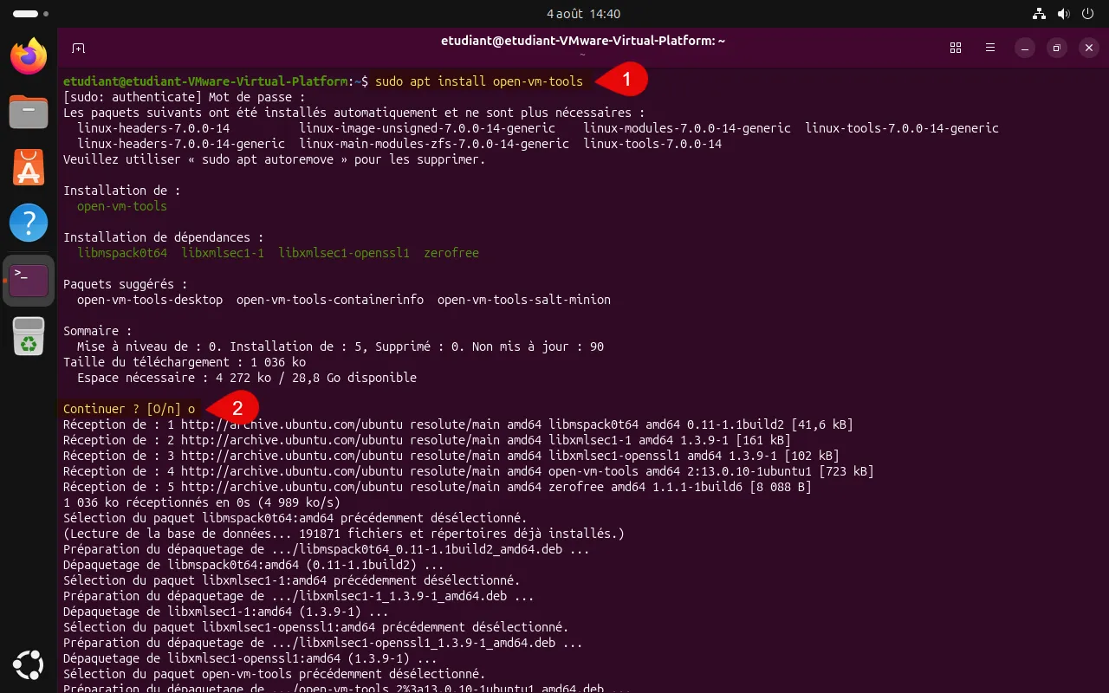Restore down the terminal window
This screenshot has height=693, width=1109.
click(1057, 48)
